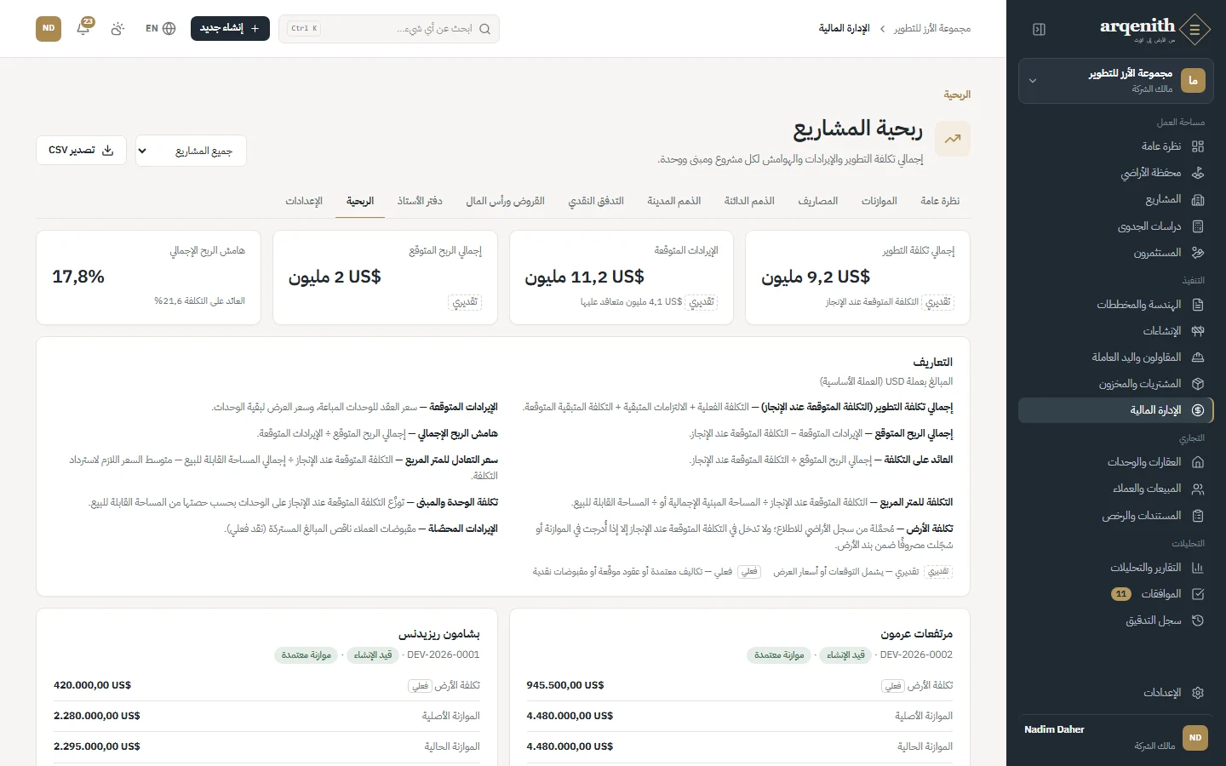
Task: Open الإنشاءات sidebar icon
Action: (1198, 331)
